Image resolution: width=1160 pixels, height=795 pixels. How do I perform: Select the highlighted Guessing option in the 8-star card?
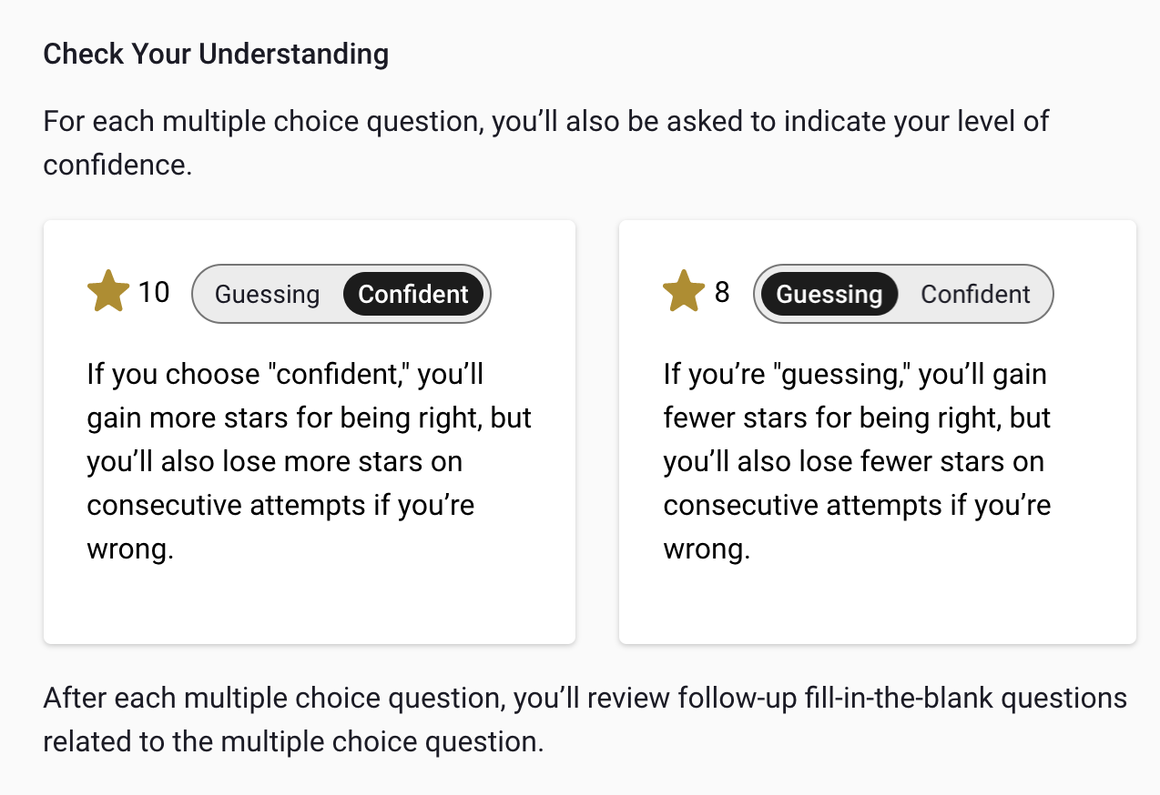tap(829, 295)
